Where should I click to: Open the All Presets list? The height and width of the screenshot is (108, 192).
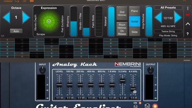pyautogui.click(x=168, y=7)
